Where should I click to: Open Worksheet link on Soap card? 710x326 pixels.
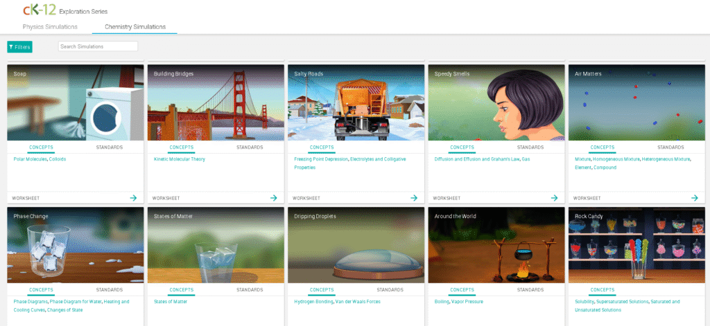tap(26, 199)
